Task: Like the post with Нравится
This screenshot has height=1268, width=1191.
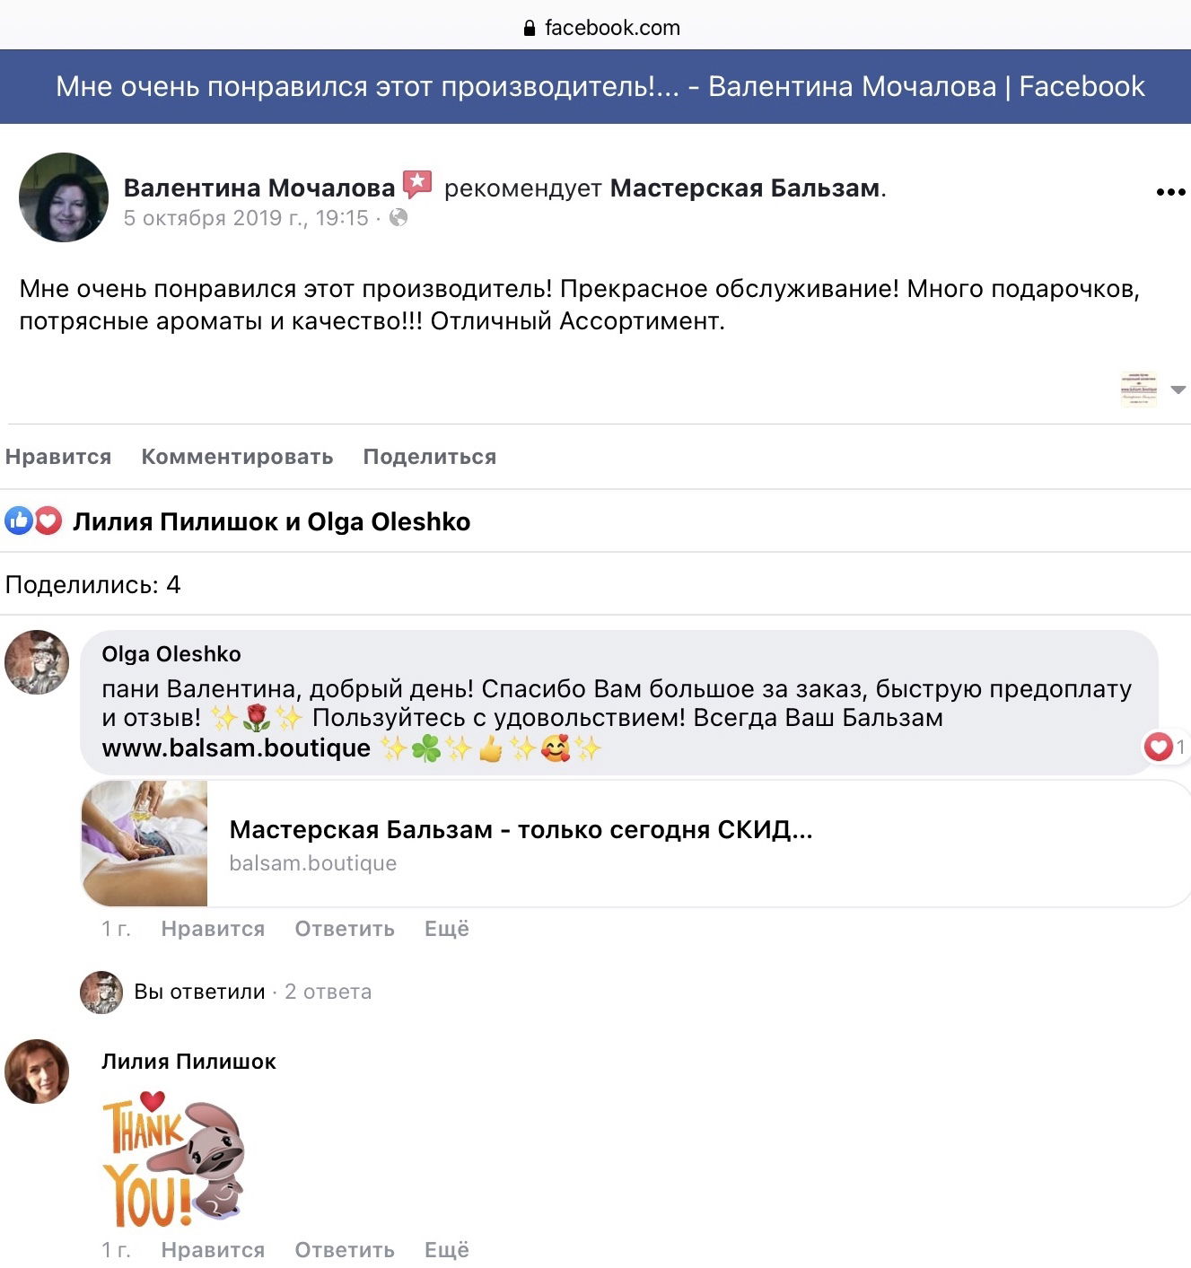Action: click(x=58, y=457)
